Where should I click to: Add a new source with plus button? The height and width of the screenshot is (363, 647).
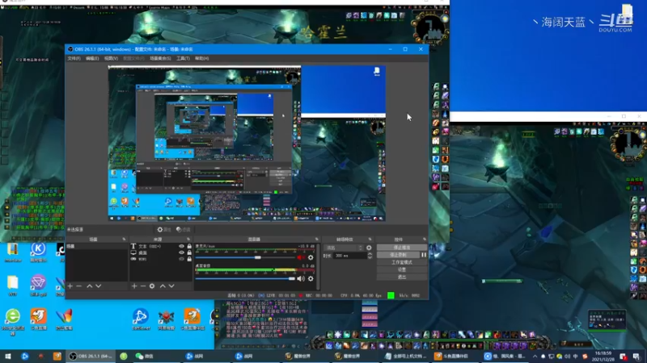tap(134, 286)
